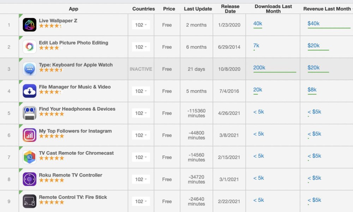Sort by the Downloads Last Month header
The width and height of the screenshot is (353, 212).
point(273,9)
